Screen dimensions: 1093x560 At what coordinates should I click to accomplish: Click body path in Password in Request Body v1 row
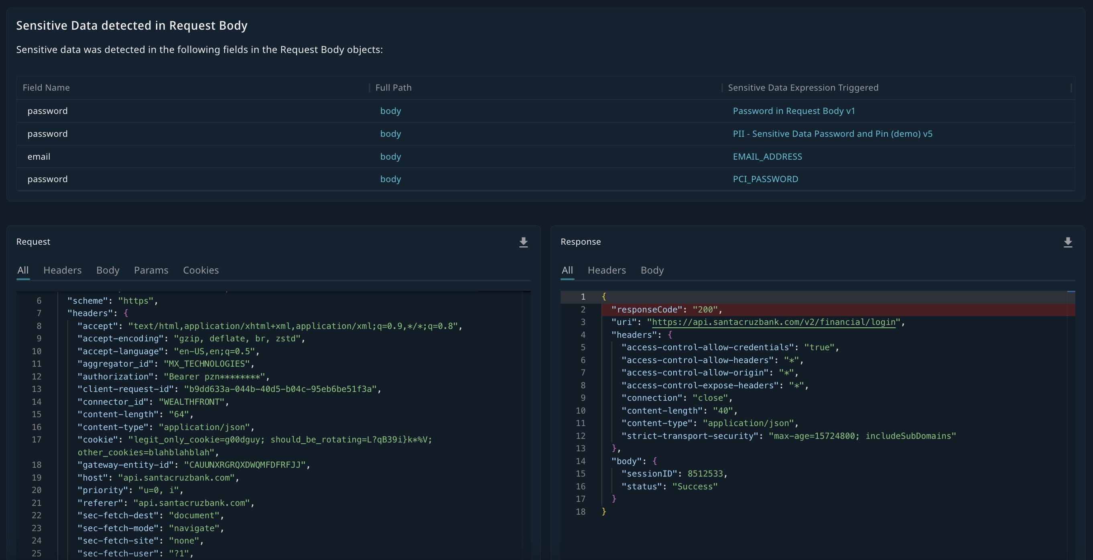point(390,111)
